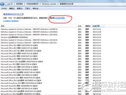Click the Back navigation arrow button
The image size is (126, 95).
tap(2, 4)
